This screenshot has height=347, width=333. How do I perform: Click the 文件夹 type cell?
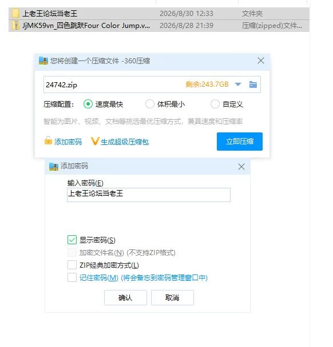(x=252, y=14)
